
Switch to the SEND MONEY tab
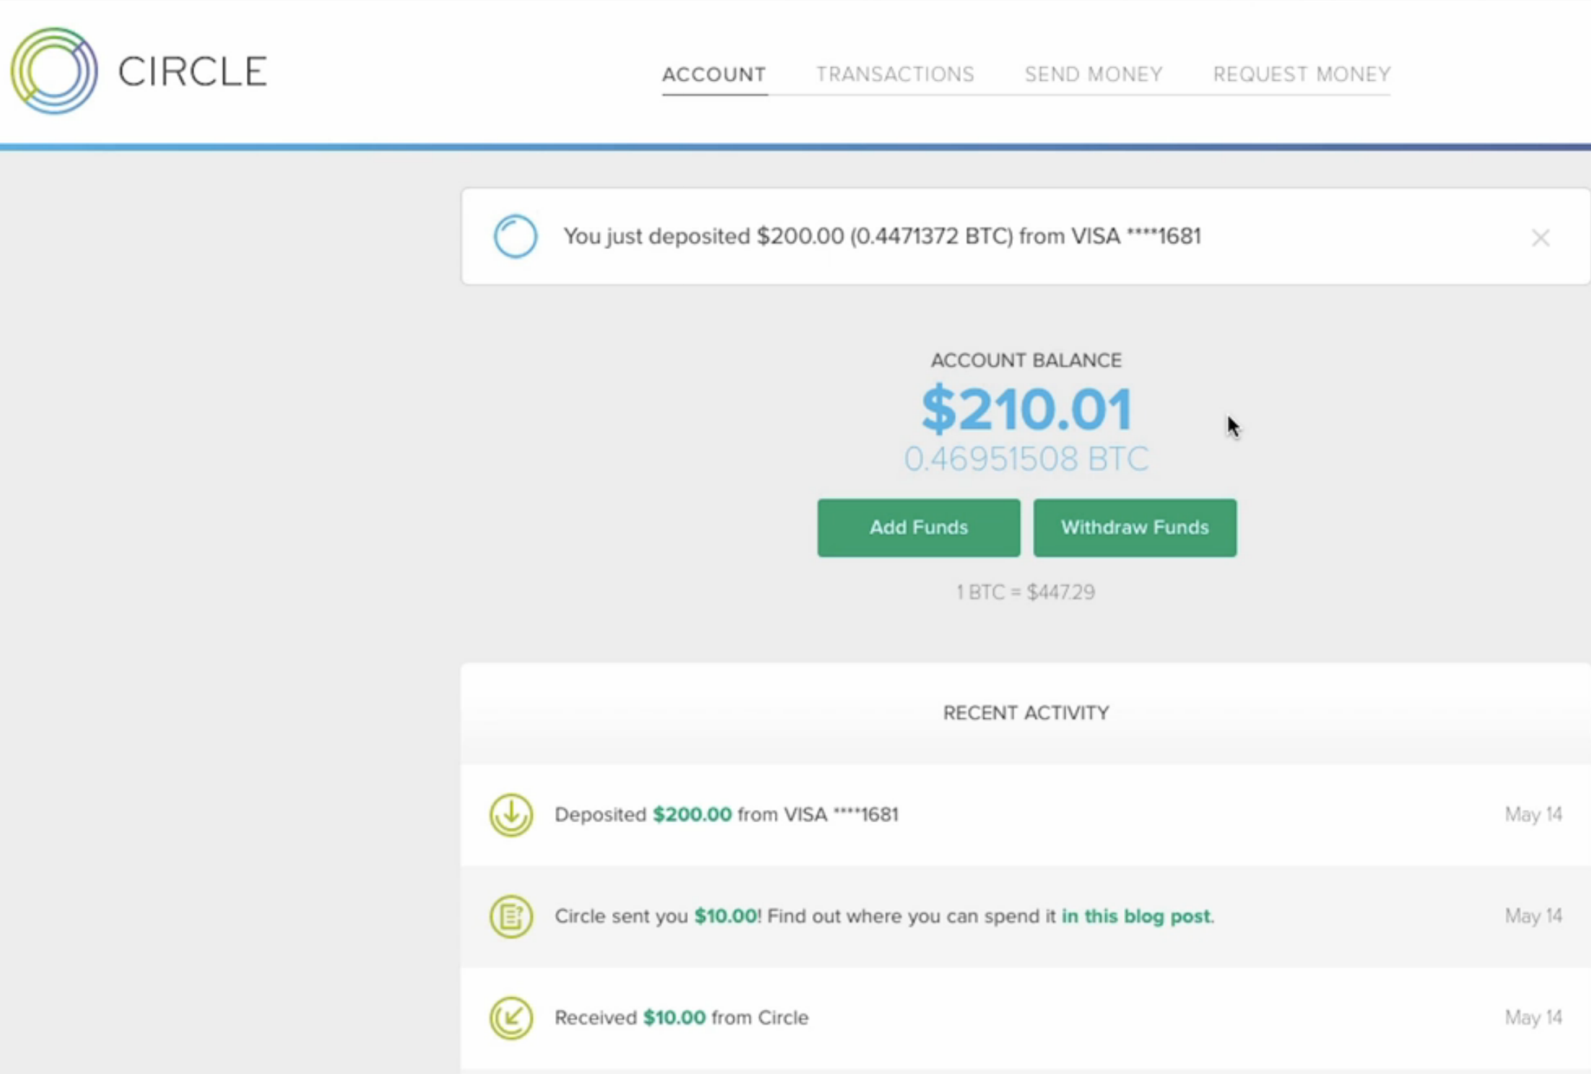pyautogui.click(x=1093, y=74)
